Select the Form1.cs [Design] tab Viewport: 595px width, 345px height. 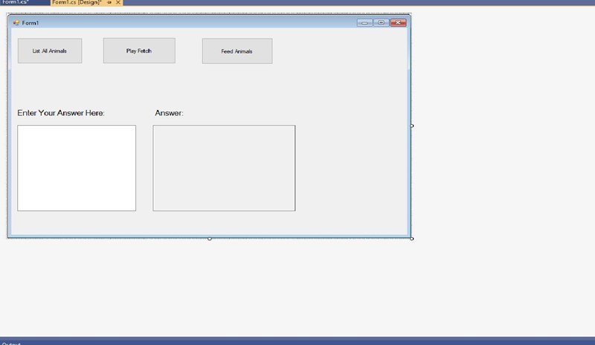(x=76, y=2)
